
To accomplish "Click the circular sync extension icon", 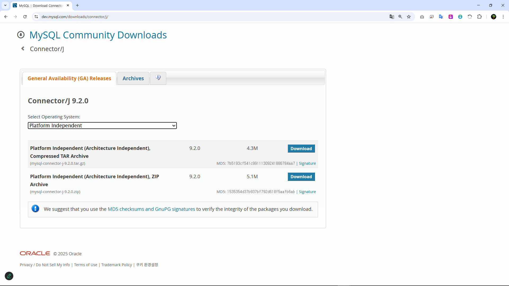I will [x=470, y=17].
